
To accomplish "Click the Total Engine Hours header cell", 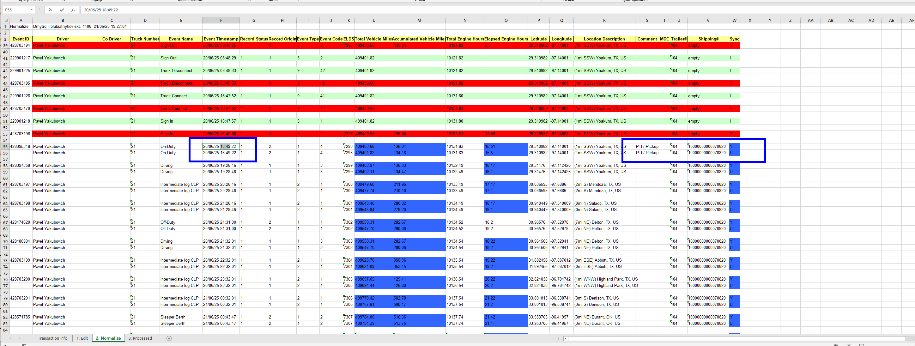I will tap(465, 39).
